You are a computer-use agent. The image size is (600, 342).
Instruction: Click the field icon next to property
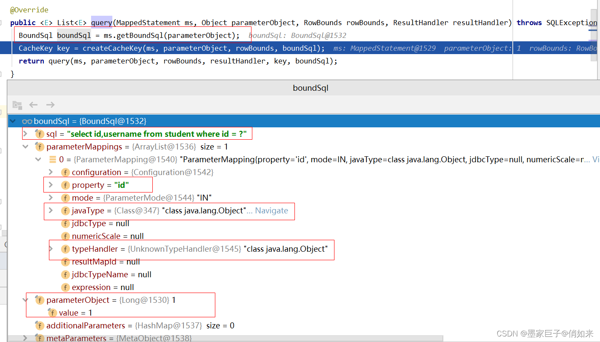tap(65, 185)
